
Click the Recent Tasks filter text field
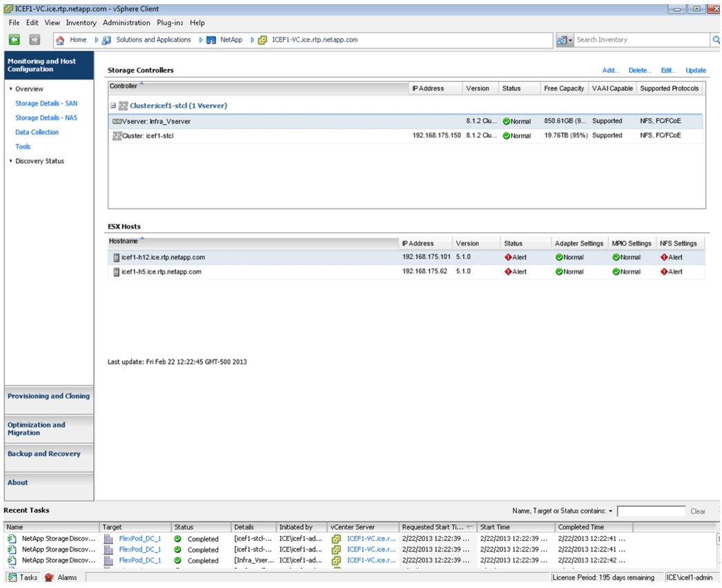651,511
